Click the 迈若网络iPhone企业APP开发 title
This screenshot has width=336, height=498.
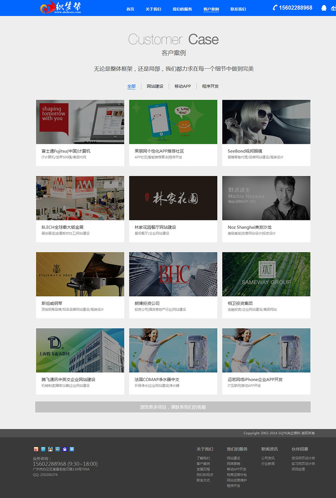(255, 379)
